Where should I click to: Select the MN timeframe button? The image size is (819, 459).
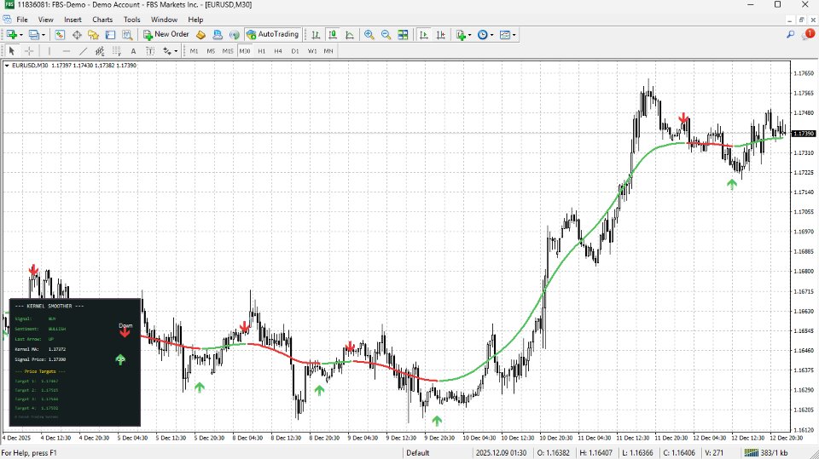click(x=328, y=51)
